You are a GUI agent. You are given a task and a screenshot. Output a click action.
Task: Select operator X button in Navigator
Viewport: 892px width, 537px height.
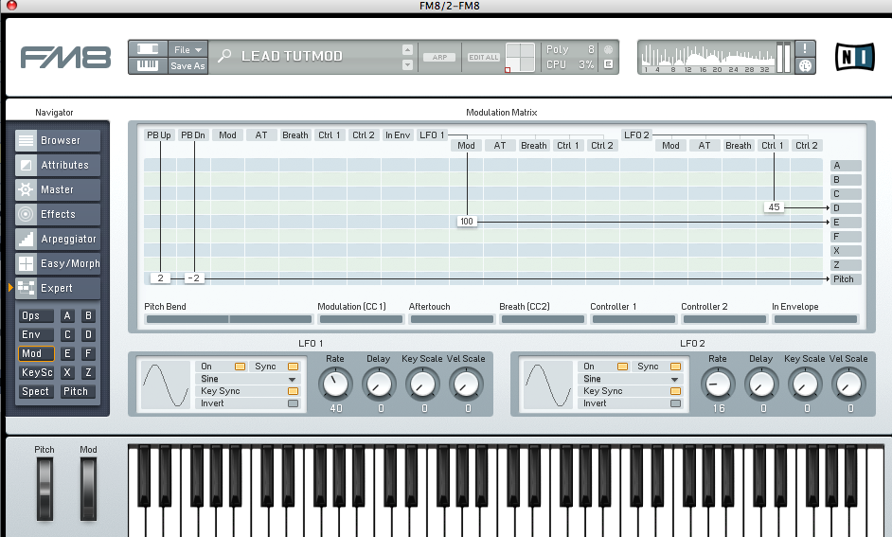67,372
